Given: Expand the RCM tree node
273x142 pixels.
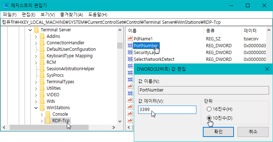Looking at the screenshot, I should tap(36, 62).
